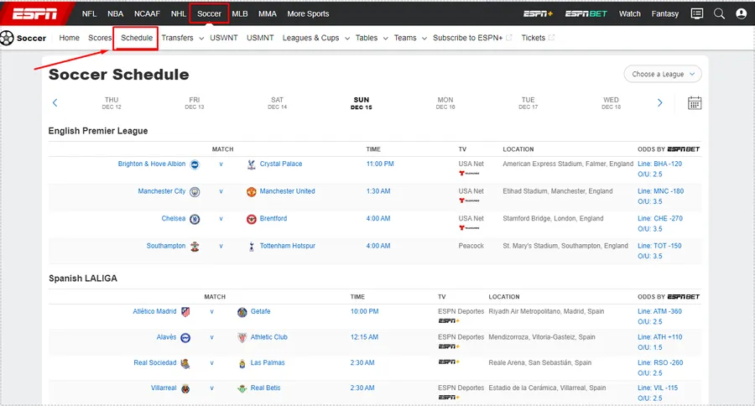The image size is (755, 406).
Task: Open the calendar date picker icon
Action: tap(695, 103)
